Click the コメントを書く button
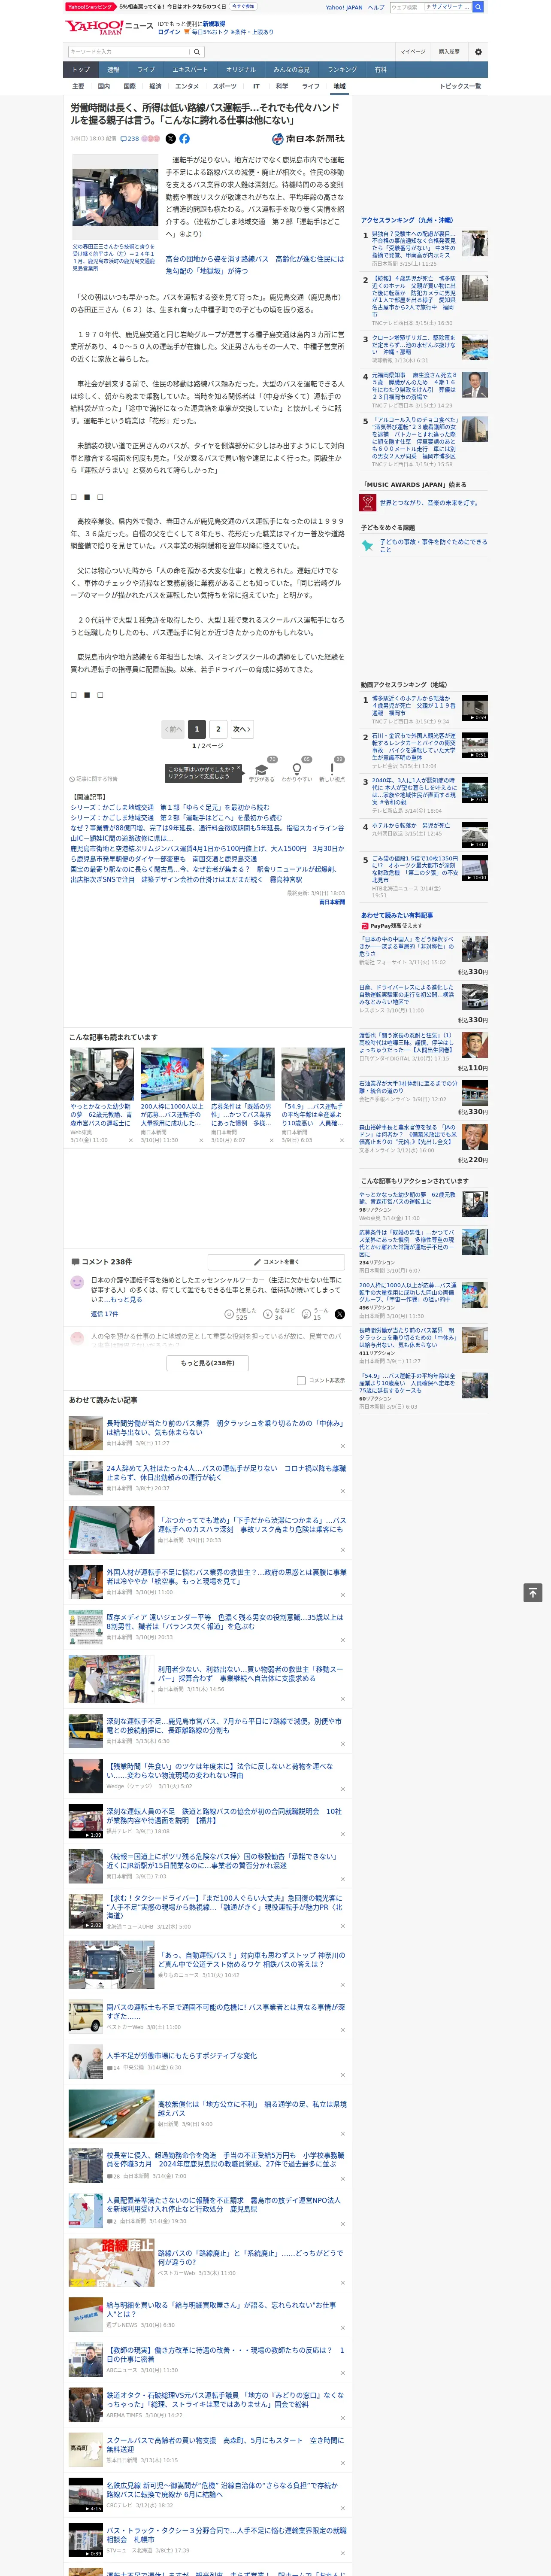The width and height of the screenshot is (551, 2576). (x=277, y=1262)
